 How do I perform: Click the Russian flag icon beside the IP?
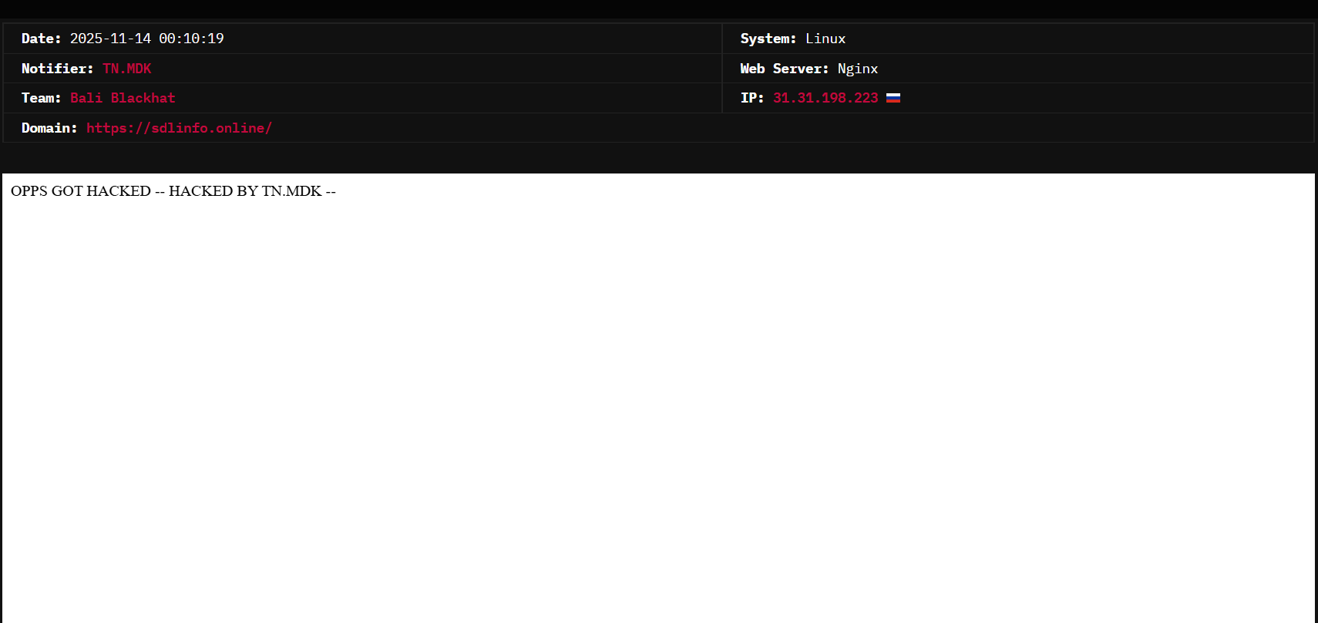(893, 98)
